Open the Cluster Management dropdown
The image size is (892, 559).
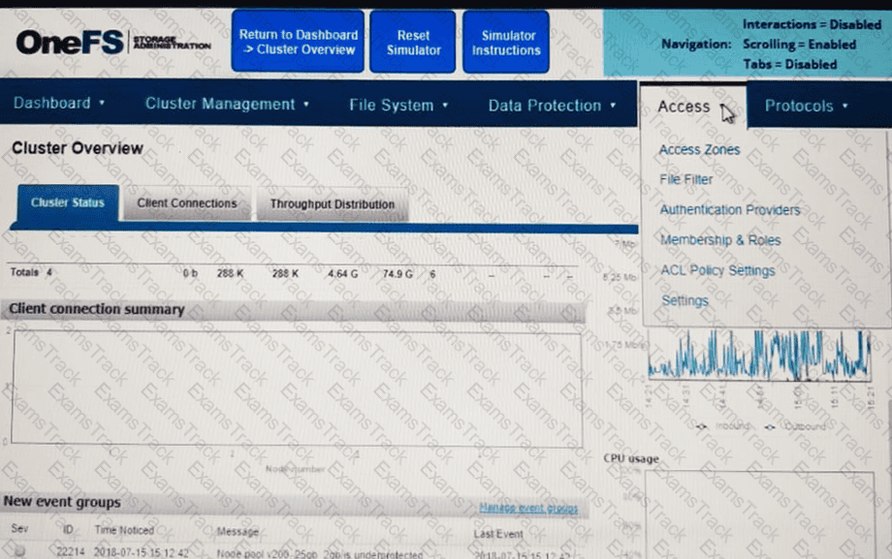pos(227,105)
